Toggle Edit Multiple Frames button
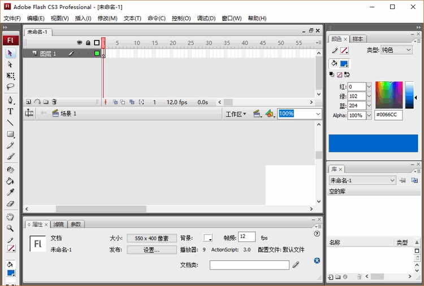This screenshot has height=286, width=424. click(132, 102)
